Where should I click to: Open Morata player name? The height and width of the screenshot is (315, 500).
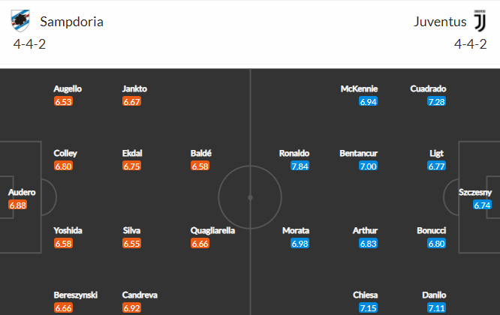[x=296, y=230]
